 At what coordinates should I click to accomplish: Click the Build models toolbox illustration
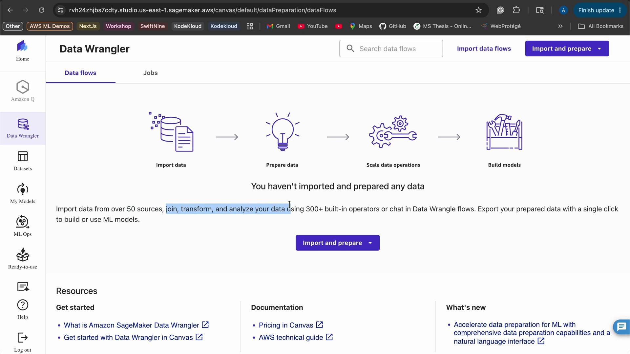504,132
